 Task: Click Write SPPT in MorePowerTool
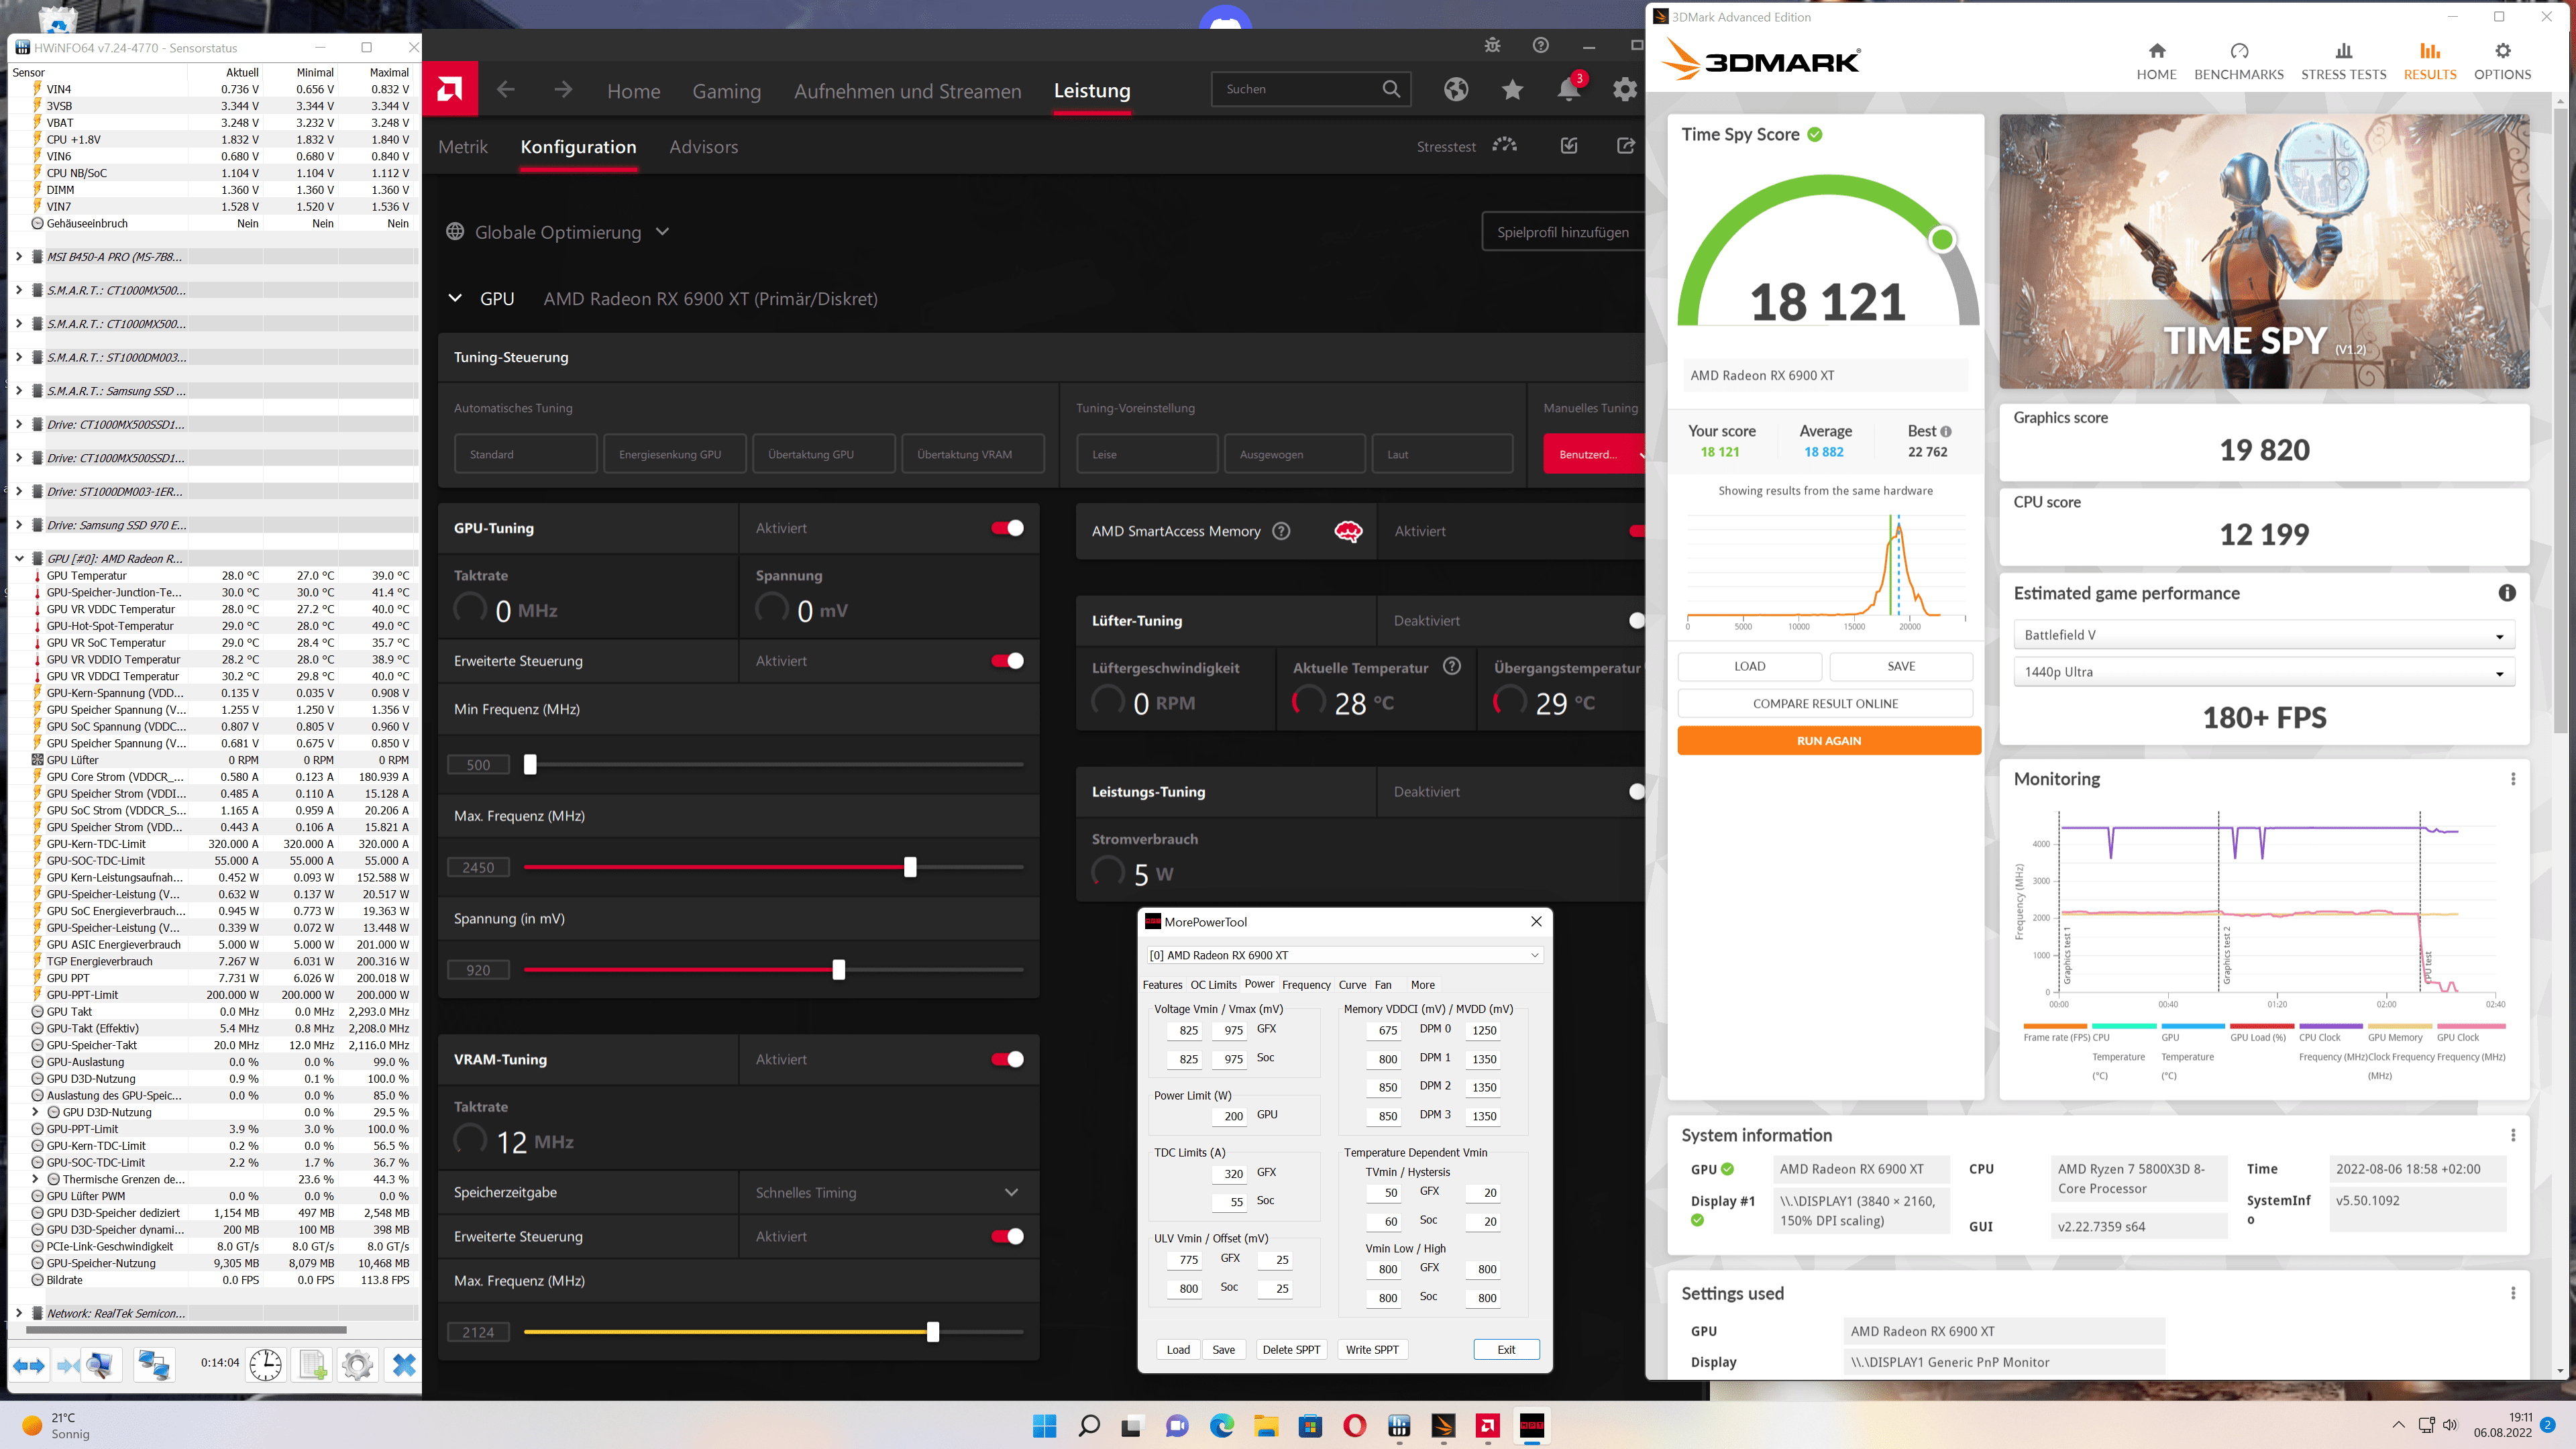tap(1372, 1350)
